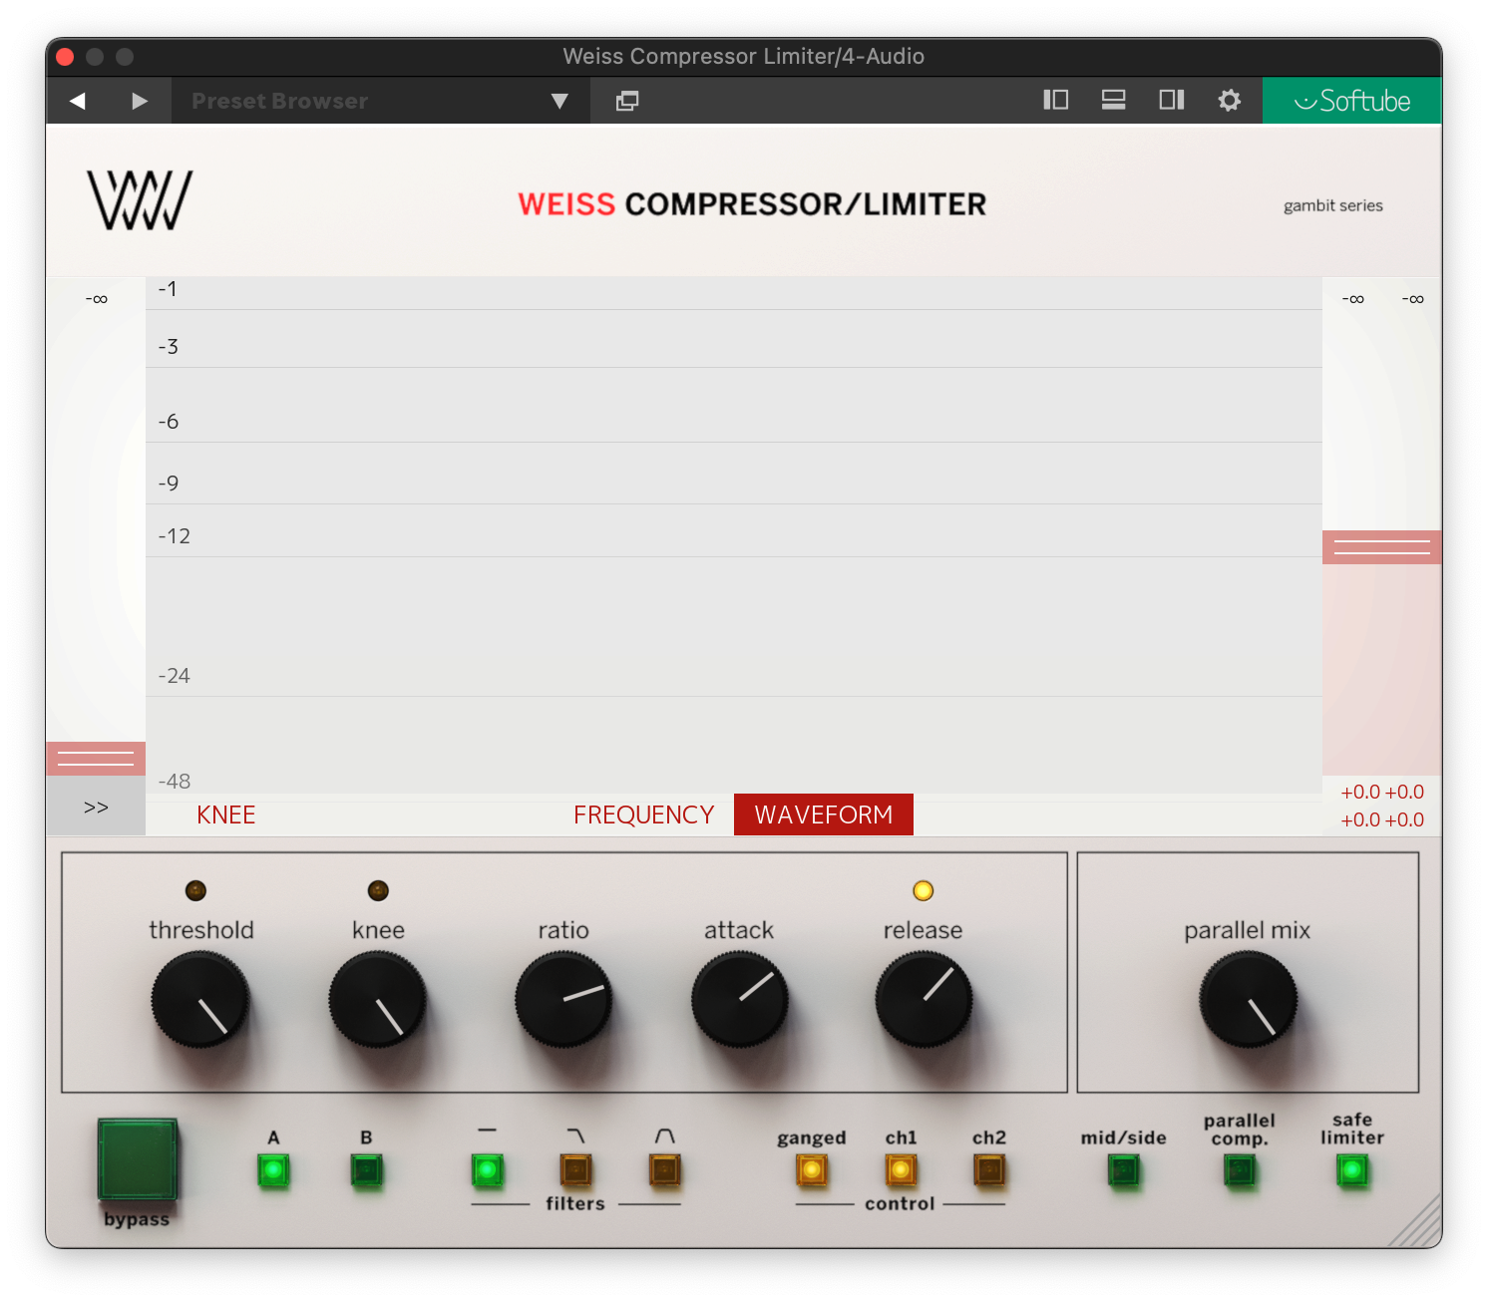Screen dimensions: 1488x1302
Task: Click the -24 dB scale label
Action: pyautogui.click(x=175, y=676)
